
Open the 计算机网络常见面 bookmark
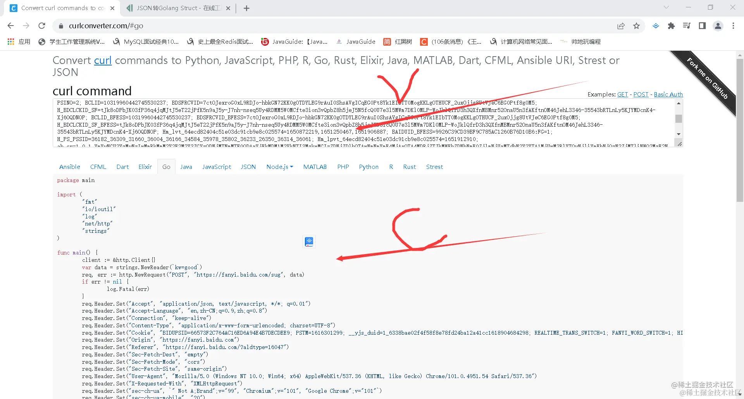[x=521, y=41]
